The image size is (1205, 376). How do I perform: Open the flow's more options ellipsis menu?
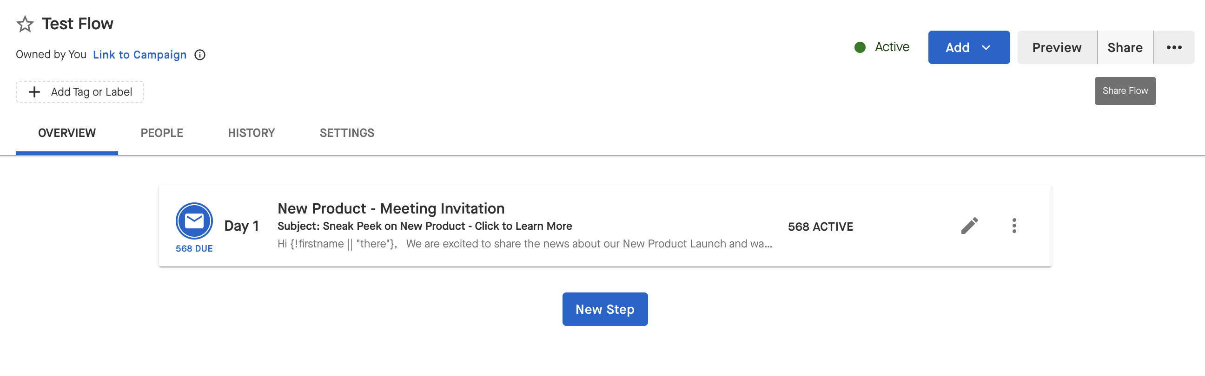point(1174,47)
